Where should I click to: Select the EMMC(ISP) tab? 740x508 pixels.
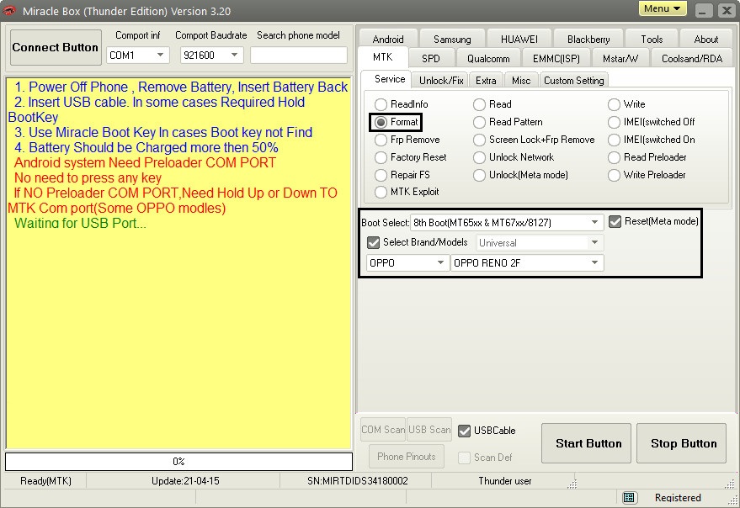(x=556, y=59)
